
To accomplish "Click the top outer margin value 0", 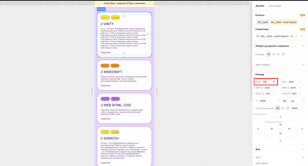I will tap(280, 117).
